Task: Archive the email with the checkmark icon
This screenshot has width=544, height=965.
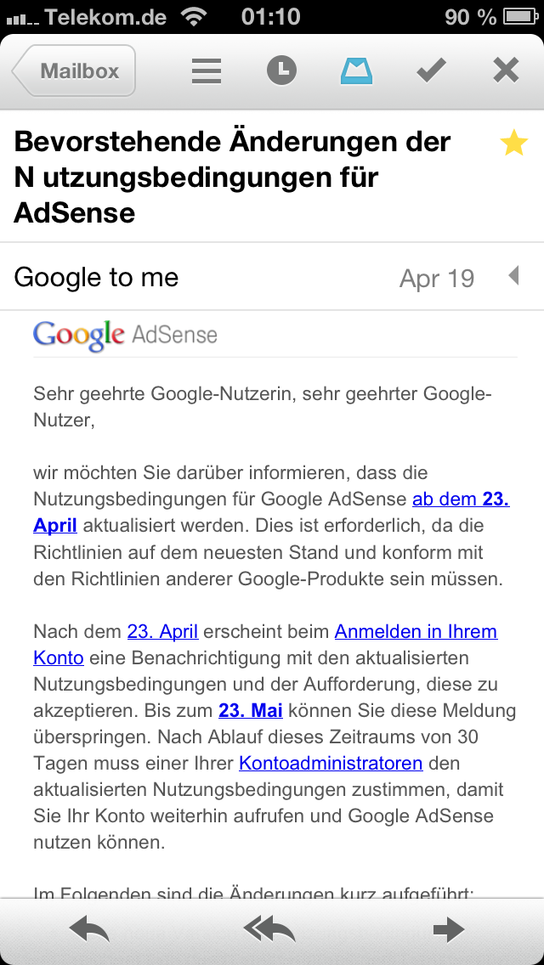Action: [x=432, y=71]
